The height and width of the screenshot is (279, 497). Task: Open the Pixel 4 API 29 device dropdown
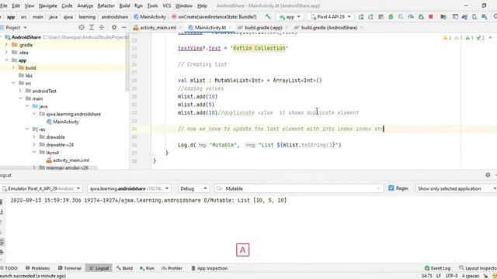[x=331, y=17]
